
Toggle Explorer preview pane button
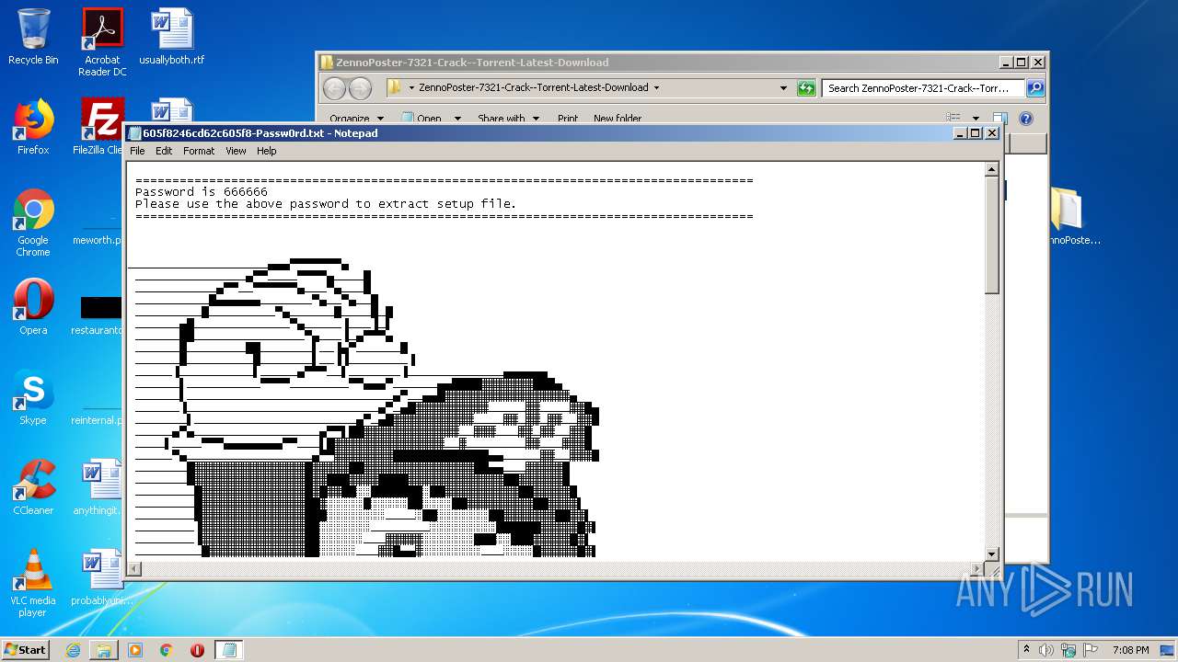pyautogui.click(x=1000, y=119)
